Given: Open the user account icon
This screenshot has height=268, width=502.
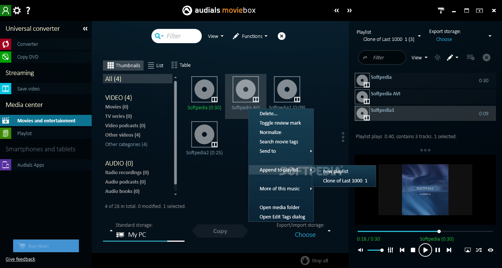Looking at the screenshot, I should coord(6,11).
